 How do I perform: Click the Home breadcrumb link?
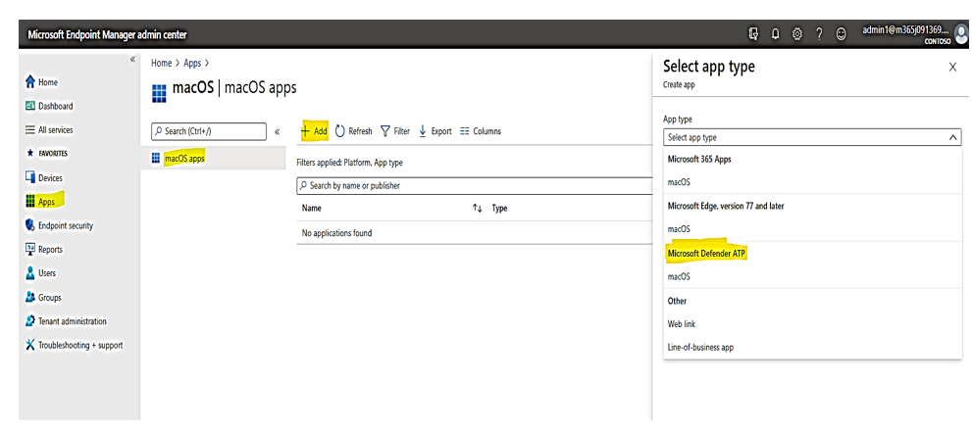click(161, 63)
